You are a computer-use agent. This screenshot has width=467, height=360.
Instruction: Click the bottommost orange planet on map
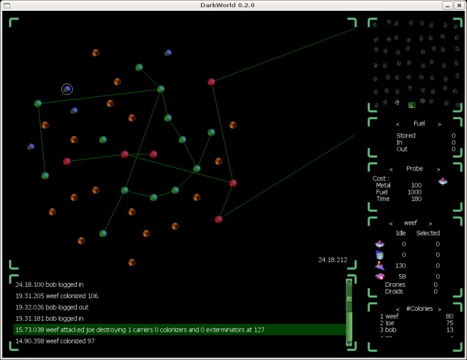click(x=131, y=262)
